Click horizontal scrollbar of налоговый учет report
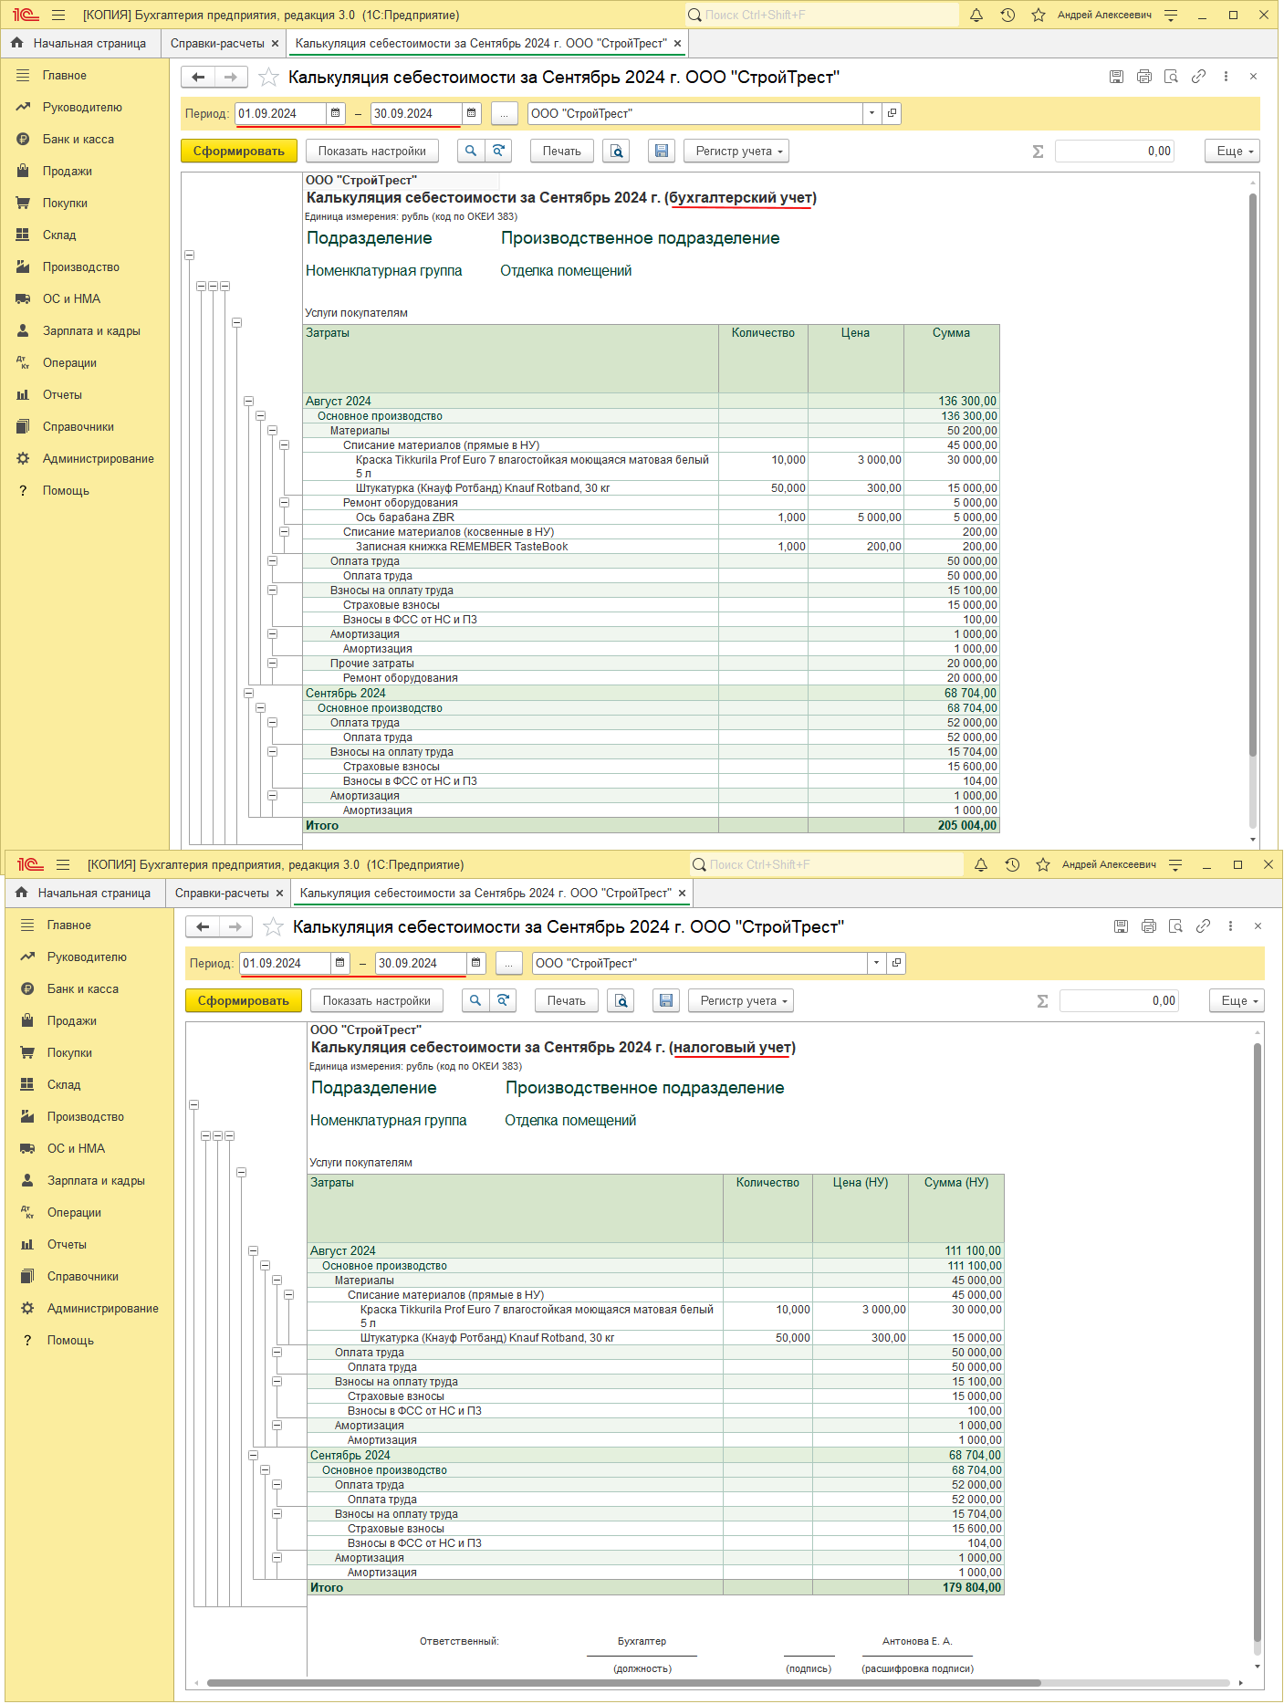This screenshot has width=1284, height=1704. 624,1683
